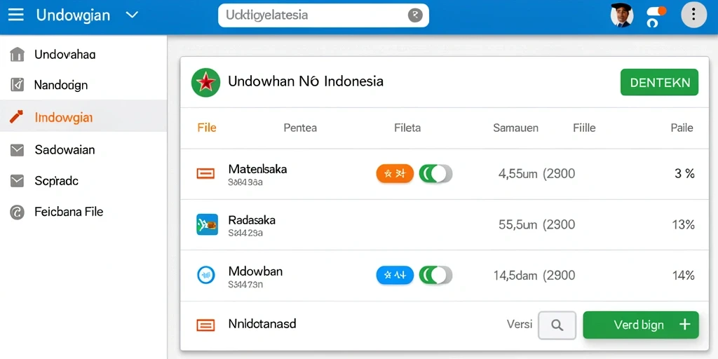Open the Nnidotanasd entry
Viewport: 718px width, 359px height.
tap(262, 324)
